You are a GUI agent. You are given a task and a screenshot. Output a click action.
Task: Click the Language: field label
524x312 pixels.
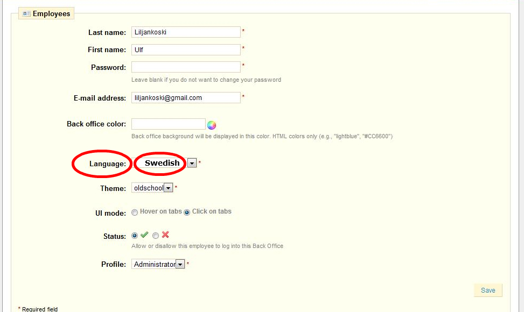[108, 164]
